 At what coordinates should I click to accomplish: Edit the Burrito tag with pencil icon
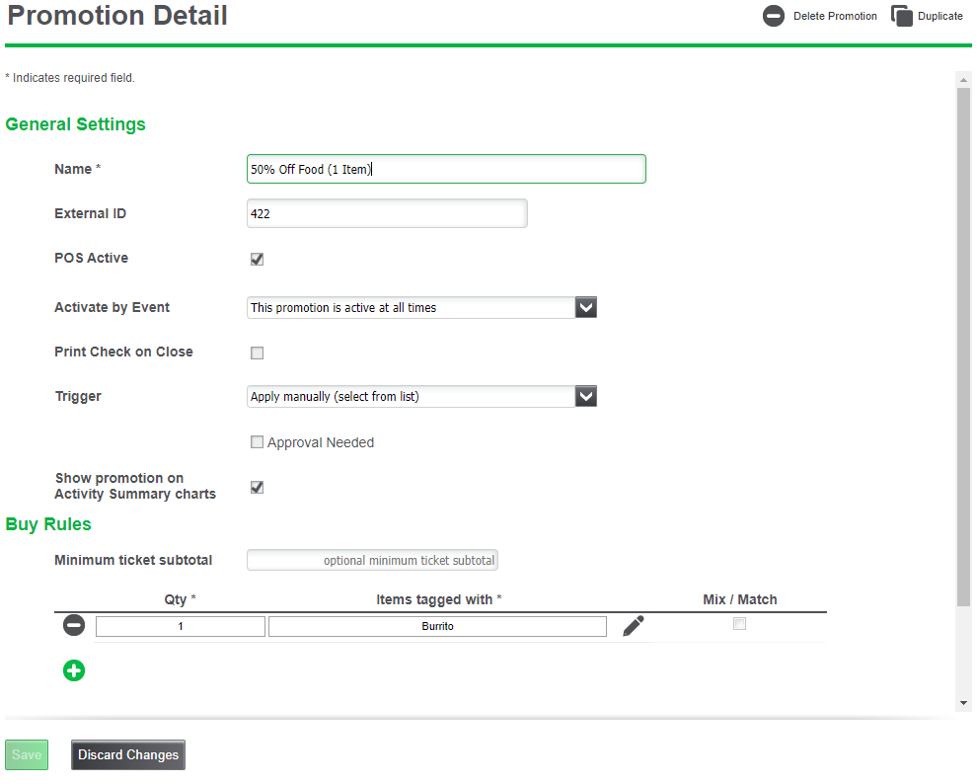[634, 626]
